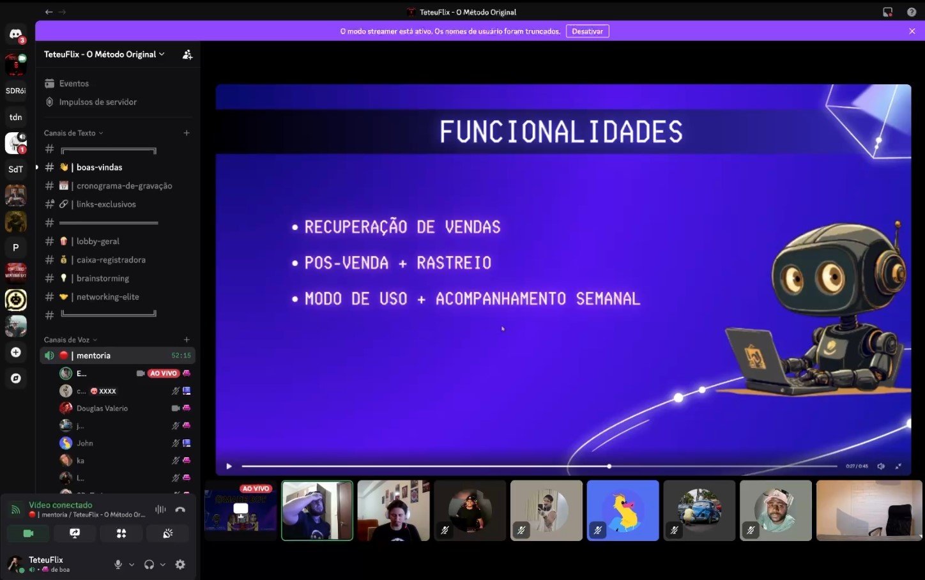
Task: Share your screen using the monitor icon
Action: coord(75,533)
